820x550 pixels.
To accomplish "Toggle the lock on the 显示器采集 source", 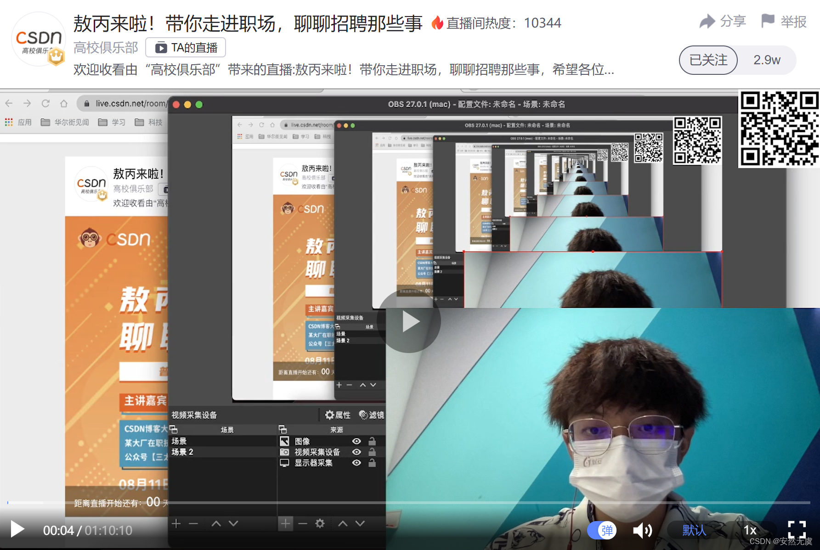I will (372, 463).
